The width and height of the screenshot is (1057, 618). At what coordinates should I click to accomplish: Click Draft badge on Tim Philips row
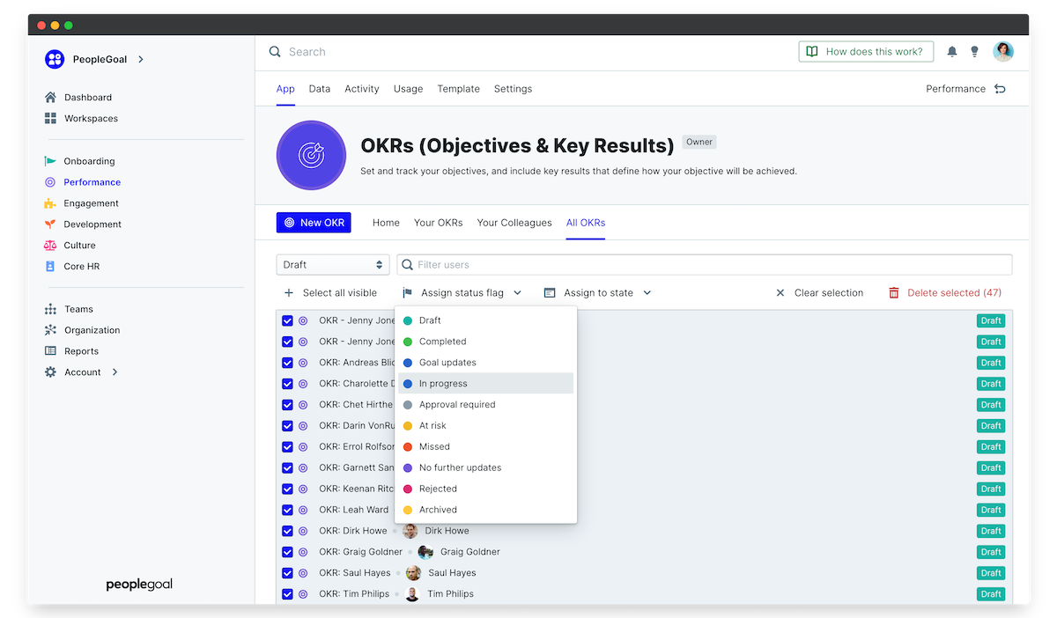pyautogui.click(x=991, y=594)
